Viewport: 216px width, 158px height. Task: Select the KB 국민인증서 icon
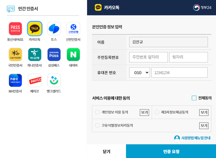pyautogui.click(x=15, y=55)
